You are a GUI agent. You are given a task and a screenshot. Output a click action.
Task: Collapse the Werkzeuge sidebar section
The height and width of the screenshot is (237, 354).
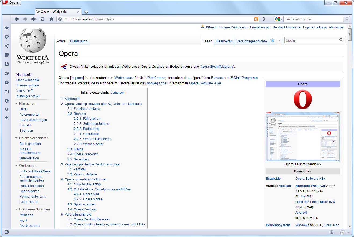[17, 166]
